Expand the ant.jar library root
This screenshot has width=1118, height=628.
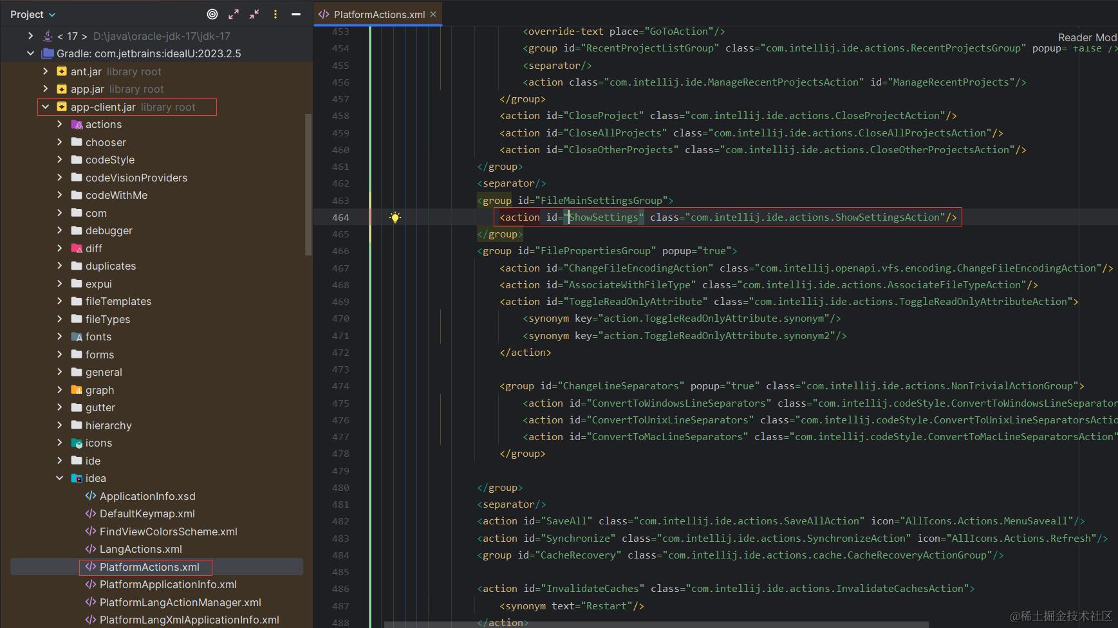coord(45,71)
